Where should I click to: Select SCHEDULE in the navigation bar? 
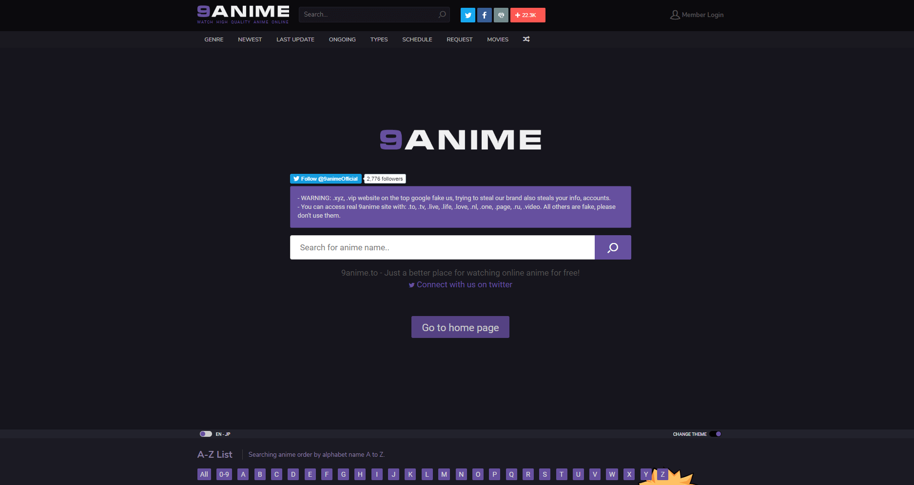[417, 39]
